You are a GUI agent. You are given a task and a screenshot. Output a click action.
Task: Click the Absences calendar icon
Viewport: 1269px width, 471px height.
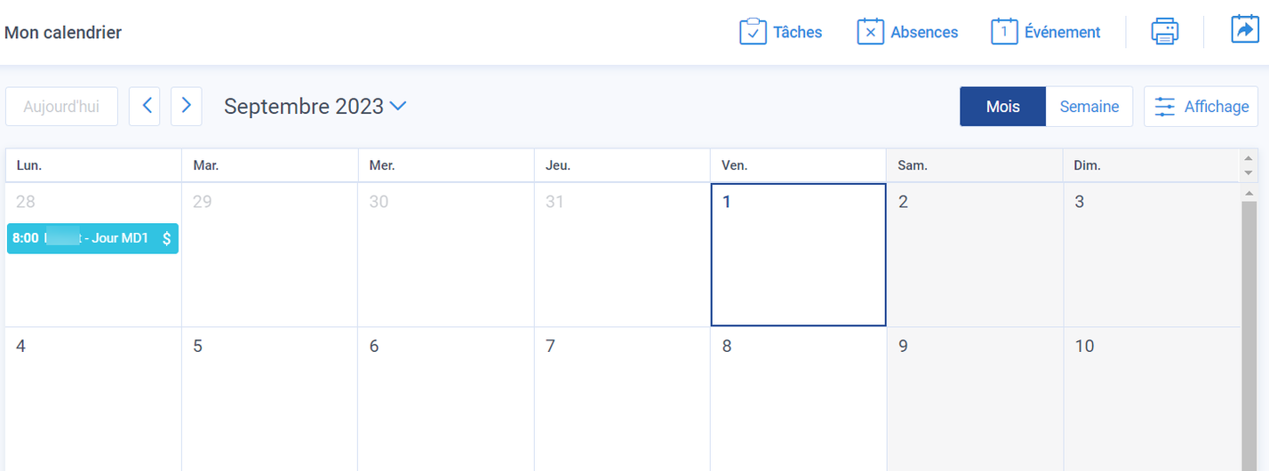pos(870,32)
